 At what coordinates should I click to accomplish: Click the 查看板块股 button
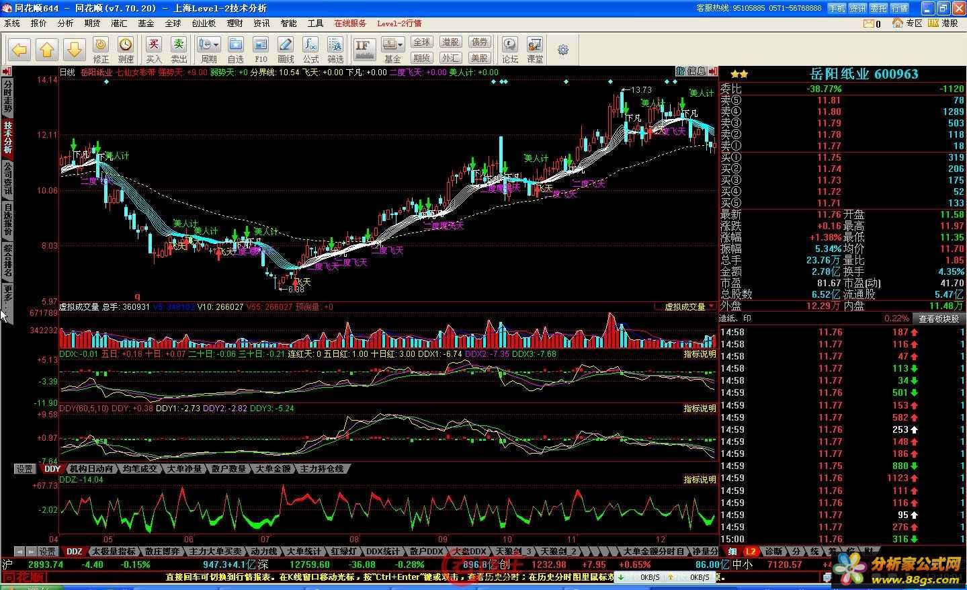click(938, 319)
